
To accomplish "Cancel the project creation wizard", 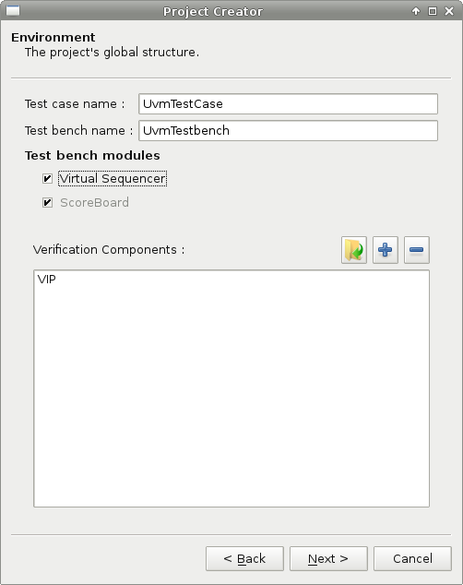I will point(412,558).
